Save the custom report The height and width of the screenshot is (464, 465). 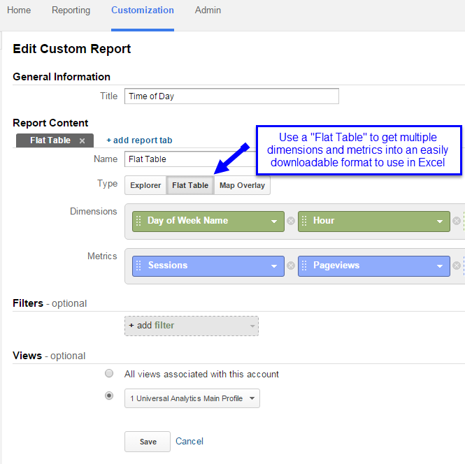[x=148, y=442]
